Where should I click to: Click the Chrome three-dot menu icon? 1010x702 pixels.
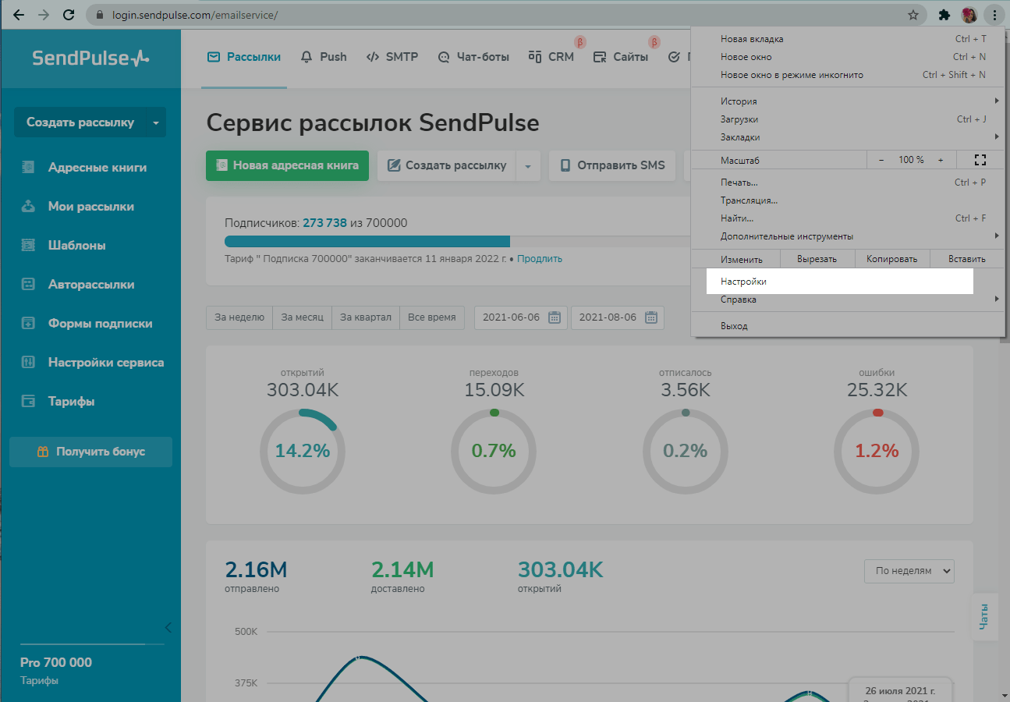[x=994, y=15]
